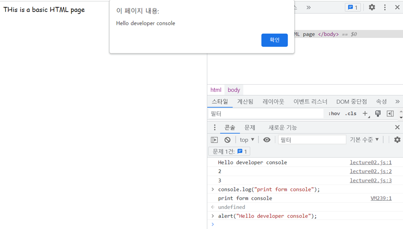The image size is (403, 229).
Task: Click log output value 2
Action: click(220, 171)
